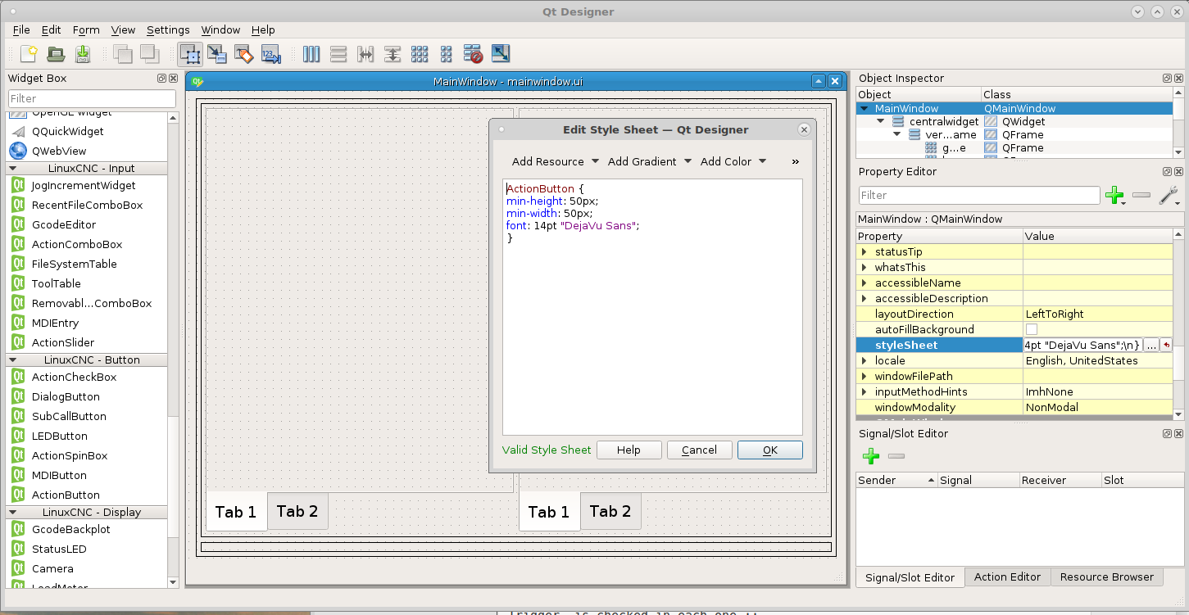Click Cancel in Edit Style Sheet dialog
1189x615 pixels.
click(x=699, y=450)
